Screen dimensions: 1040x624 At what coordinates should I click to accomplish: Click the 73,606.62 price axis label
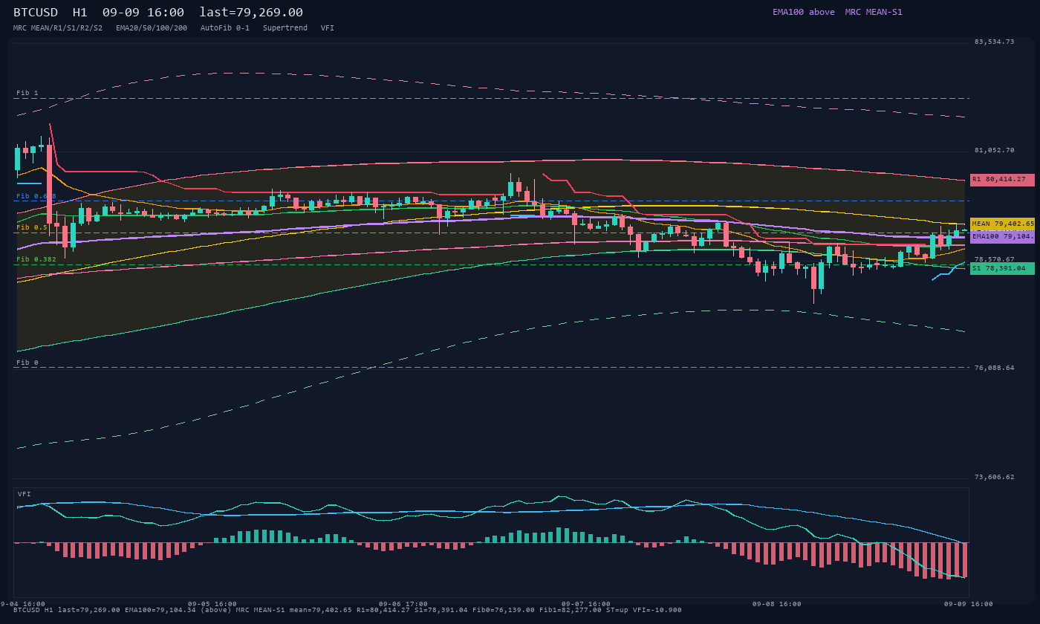tap(994, 477)
